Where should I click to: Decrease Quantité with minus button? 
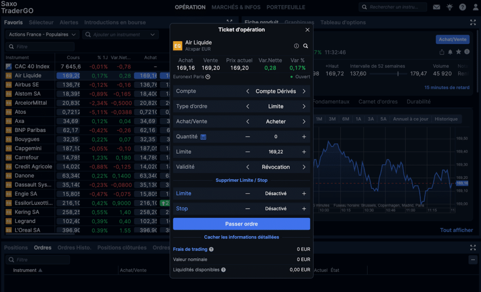248,136
